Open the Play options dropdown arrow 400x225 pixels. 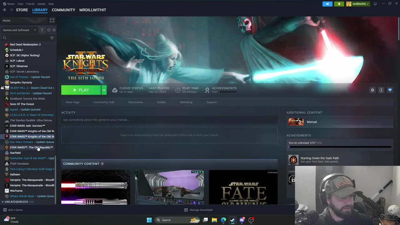coord(104,90)
